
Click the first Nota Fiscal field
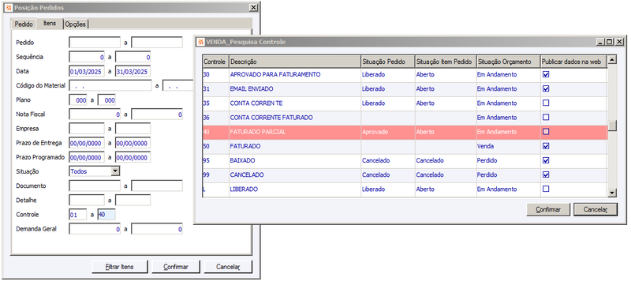[x=95, y=114]
